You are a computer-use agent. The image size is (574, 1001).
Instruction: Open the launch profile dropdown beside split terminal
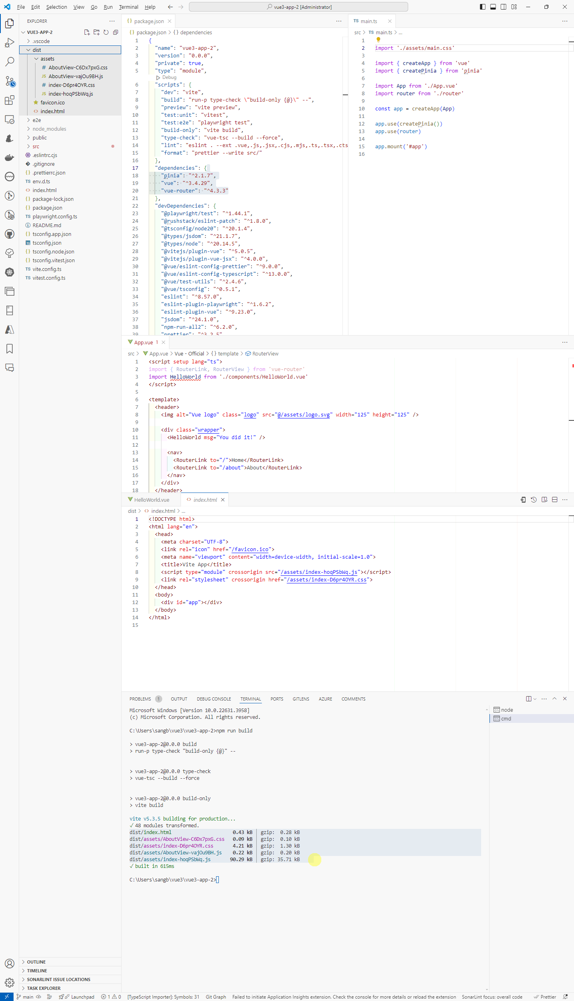click(535, 699)
